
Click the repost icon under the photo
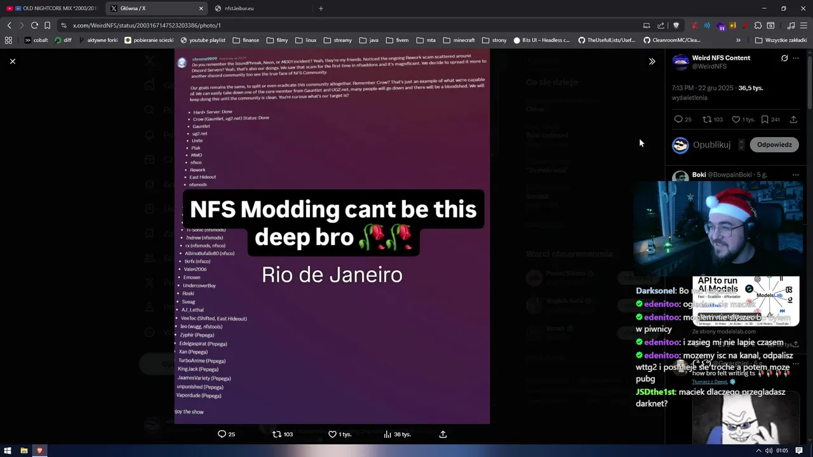click(276, 434)
